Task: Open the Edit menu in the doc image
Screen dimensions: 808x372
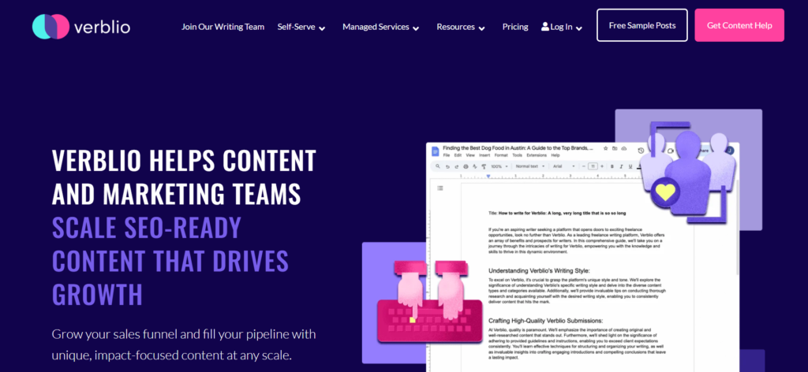Action: pyautogui.click(x=458, y=155)
